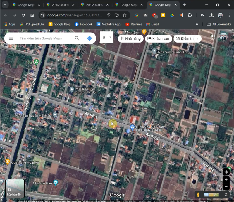Open Chrome downloads icon
Viewport: 234px width, 202px height.
coord(211,15)
